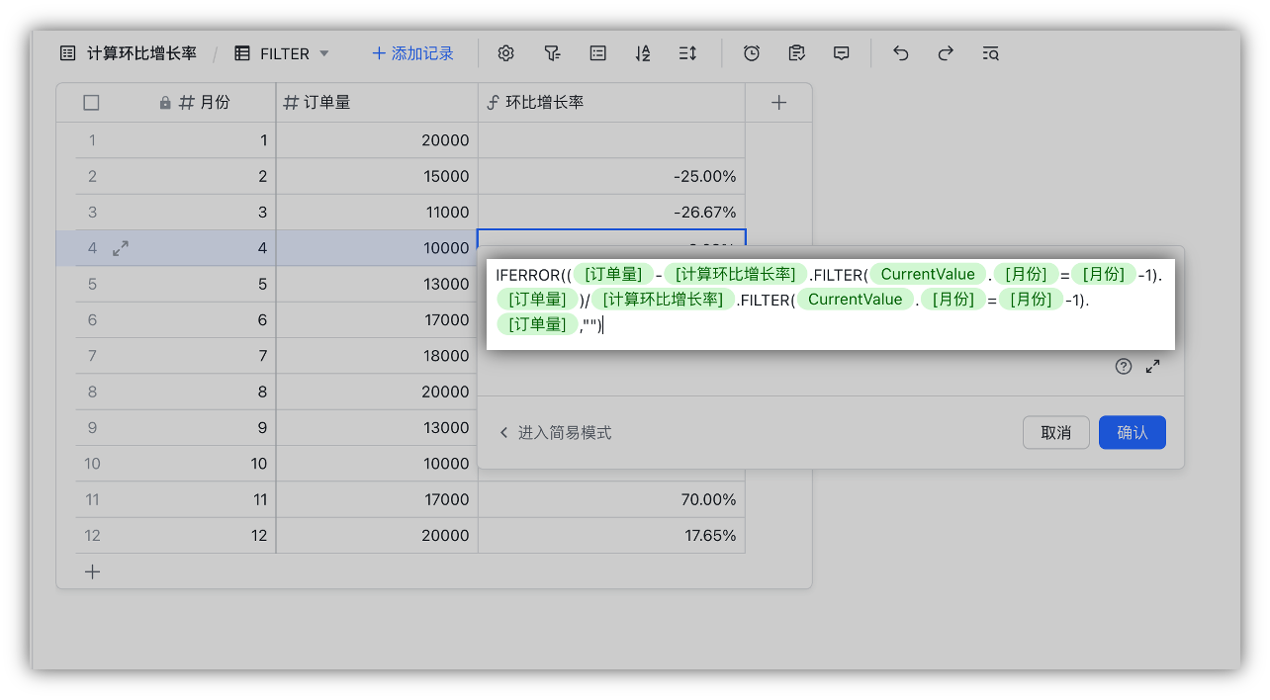Cancel formula editing with 取消 button
1270x700 pixels.
1055,432
